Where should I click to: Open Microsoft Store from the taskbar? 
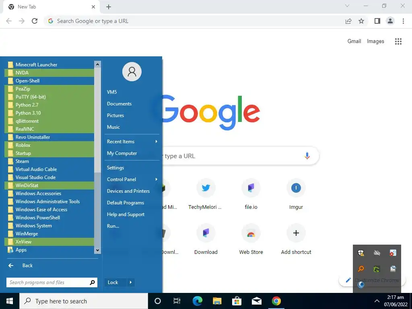coord(237,301)
